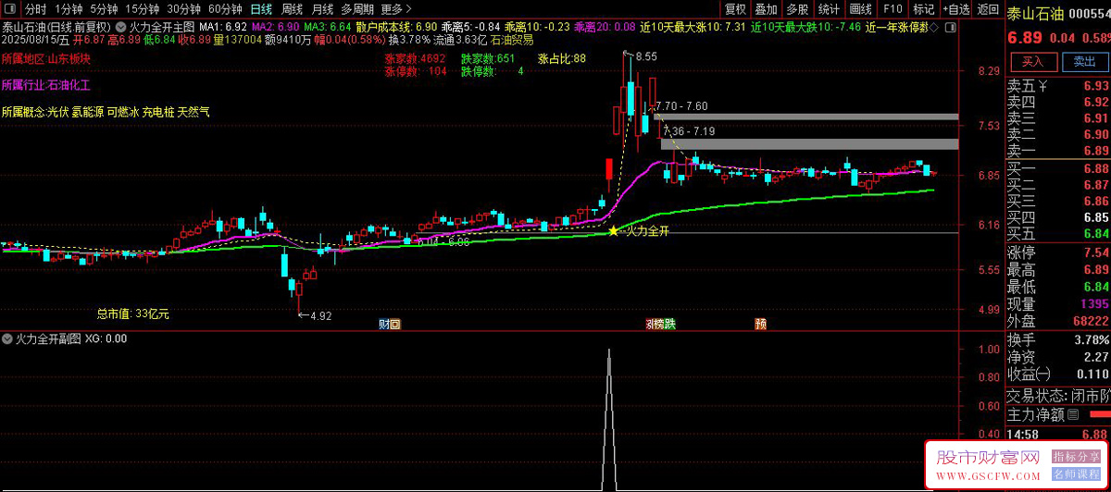The width and height of the screenshot is (1111, 492).
Task: Toggle the side panel icon near chart top-right
Action: coord(951,28)
